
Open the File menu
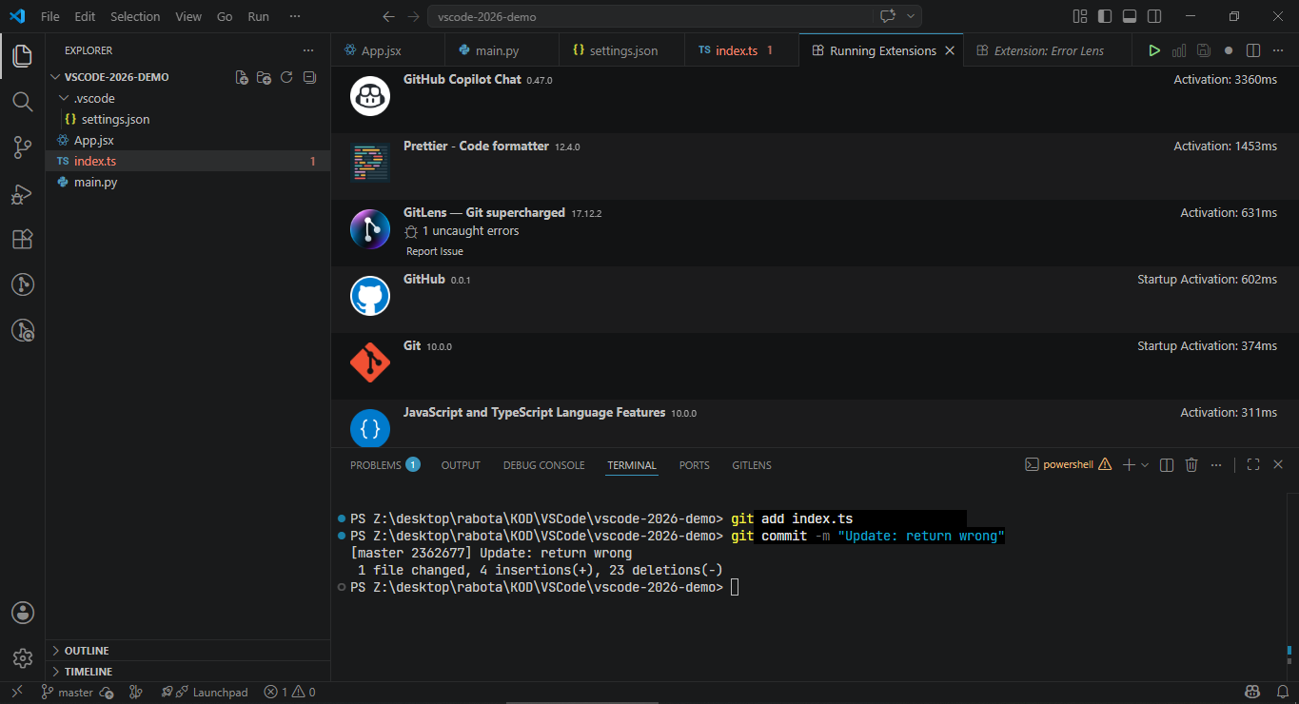click(50, 16)
